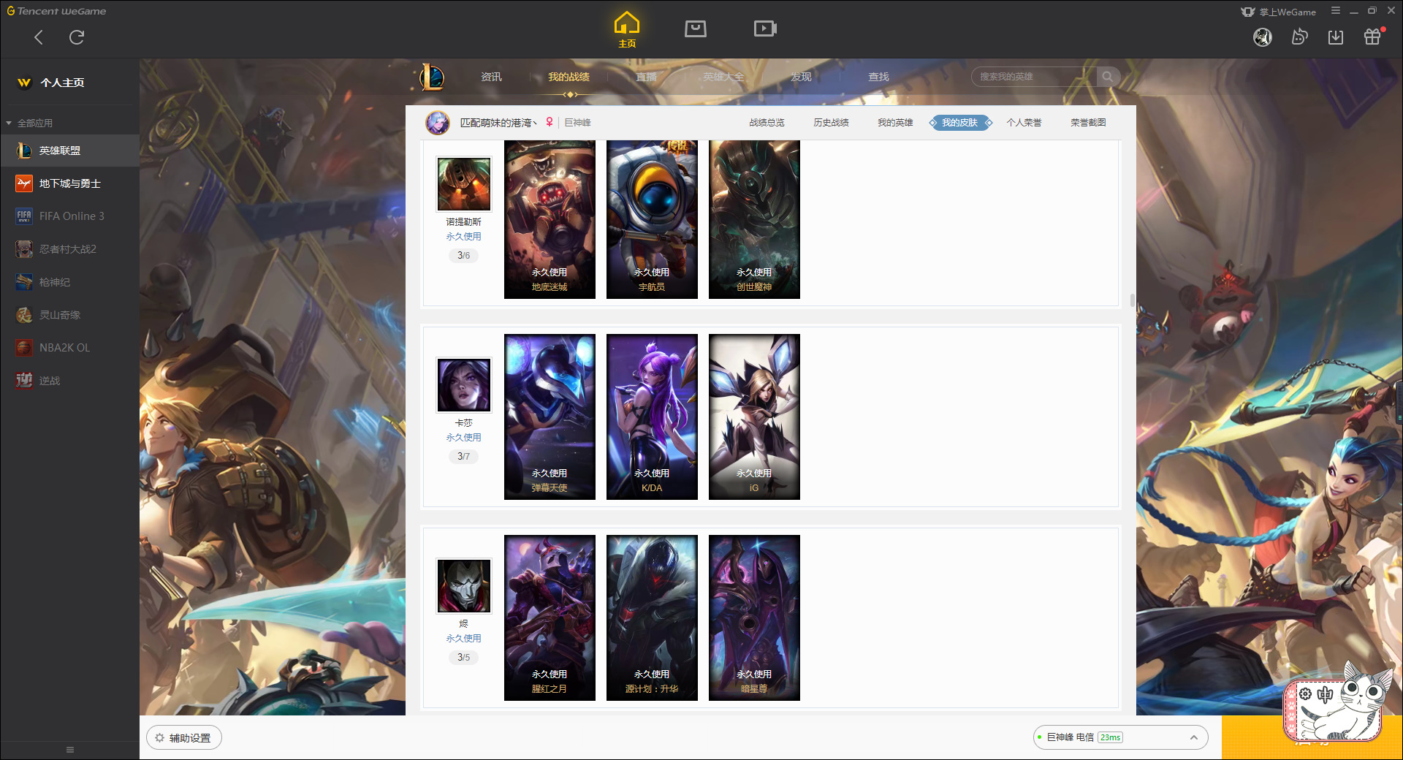Click the sidebar bottom menu lines icon
Image resolution: width=1403 pixels, height=760 pixels.
tap(70, 750)
